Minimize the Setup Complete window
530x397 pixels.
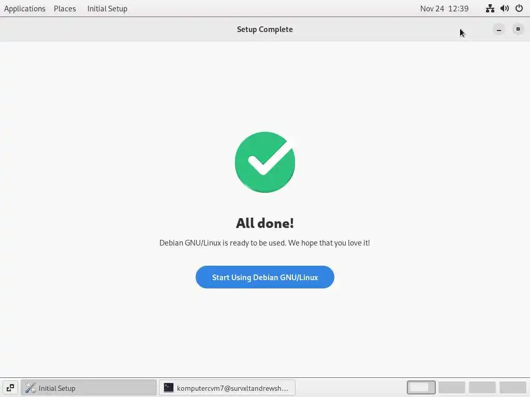click(498, 29)
